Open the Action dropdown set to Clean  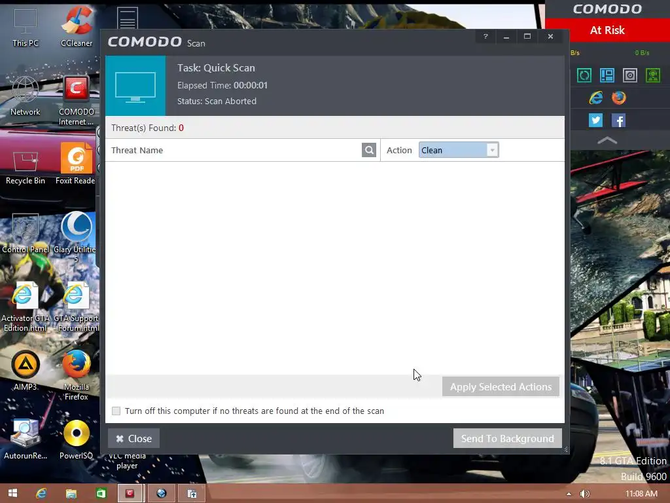pos(459,150)
